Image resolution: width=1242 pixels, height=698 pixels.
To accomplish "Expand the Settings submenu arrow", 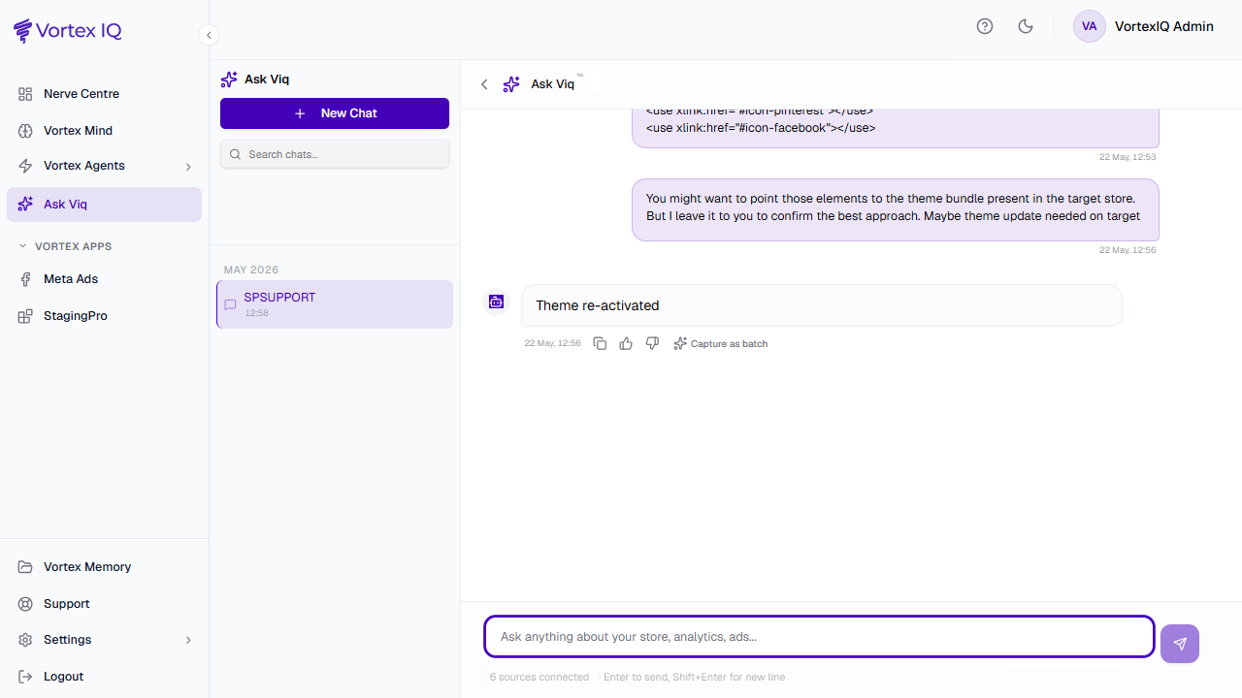I will click(x=188, y=641).
